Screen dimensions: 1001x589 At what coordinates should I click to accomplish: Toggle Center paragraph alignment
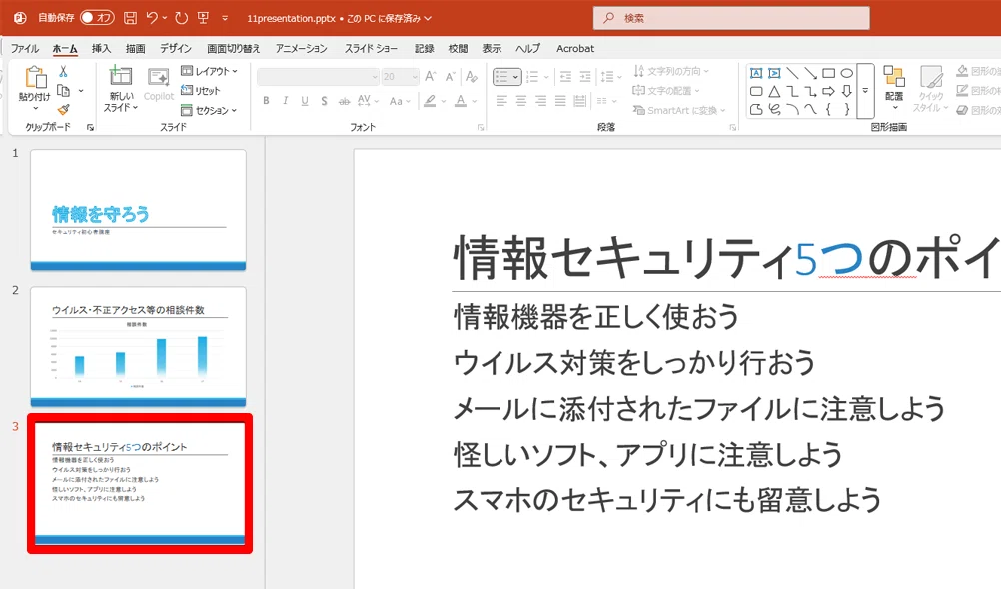click(x=521, y=101)
